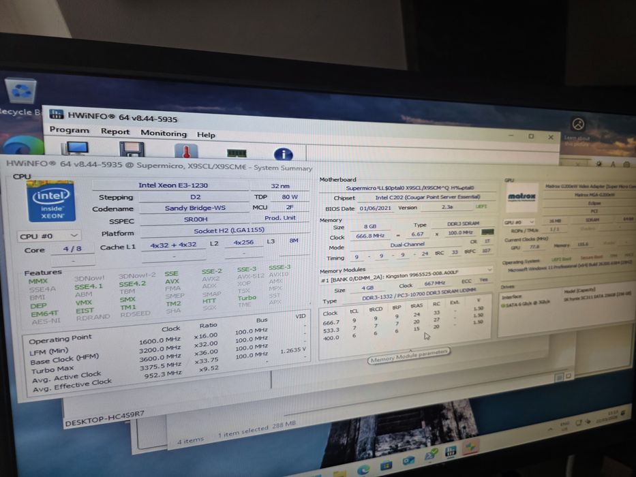The width and height of the screenshot is (636, 477).
Task: Click the DESKTOP-HC4S9R7 computer name
Action: point(104,418)
